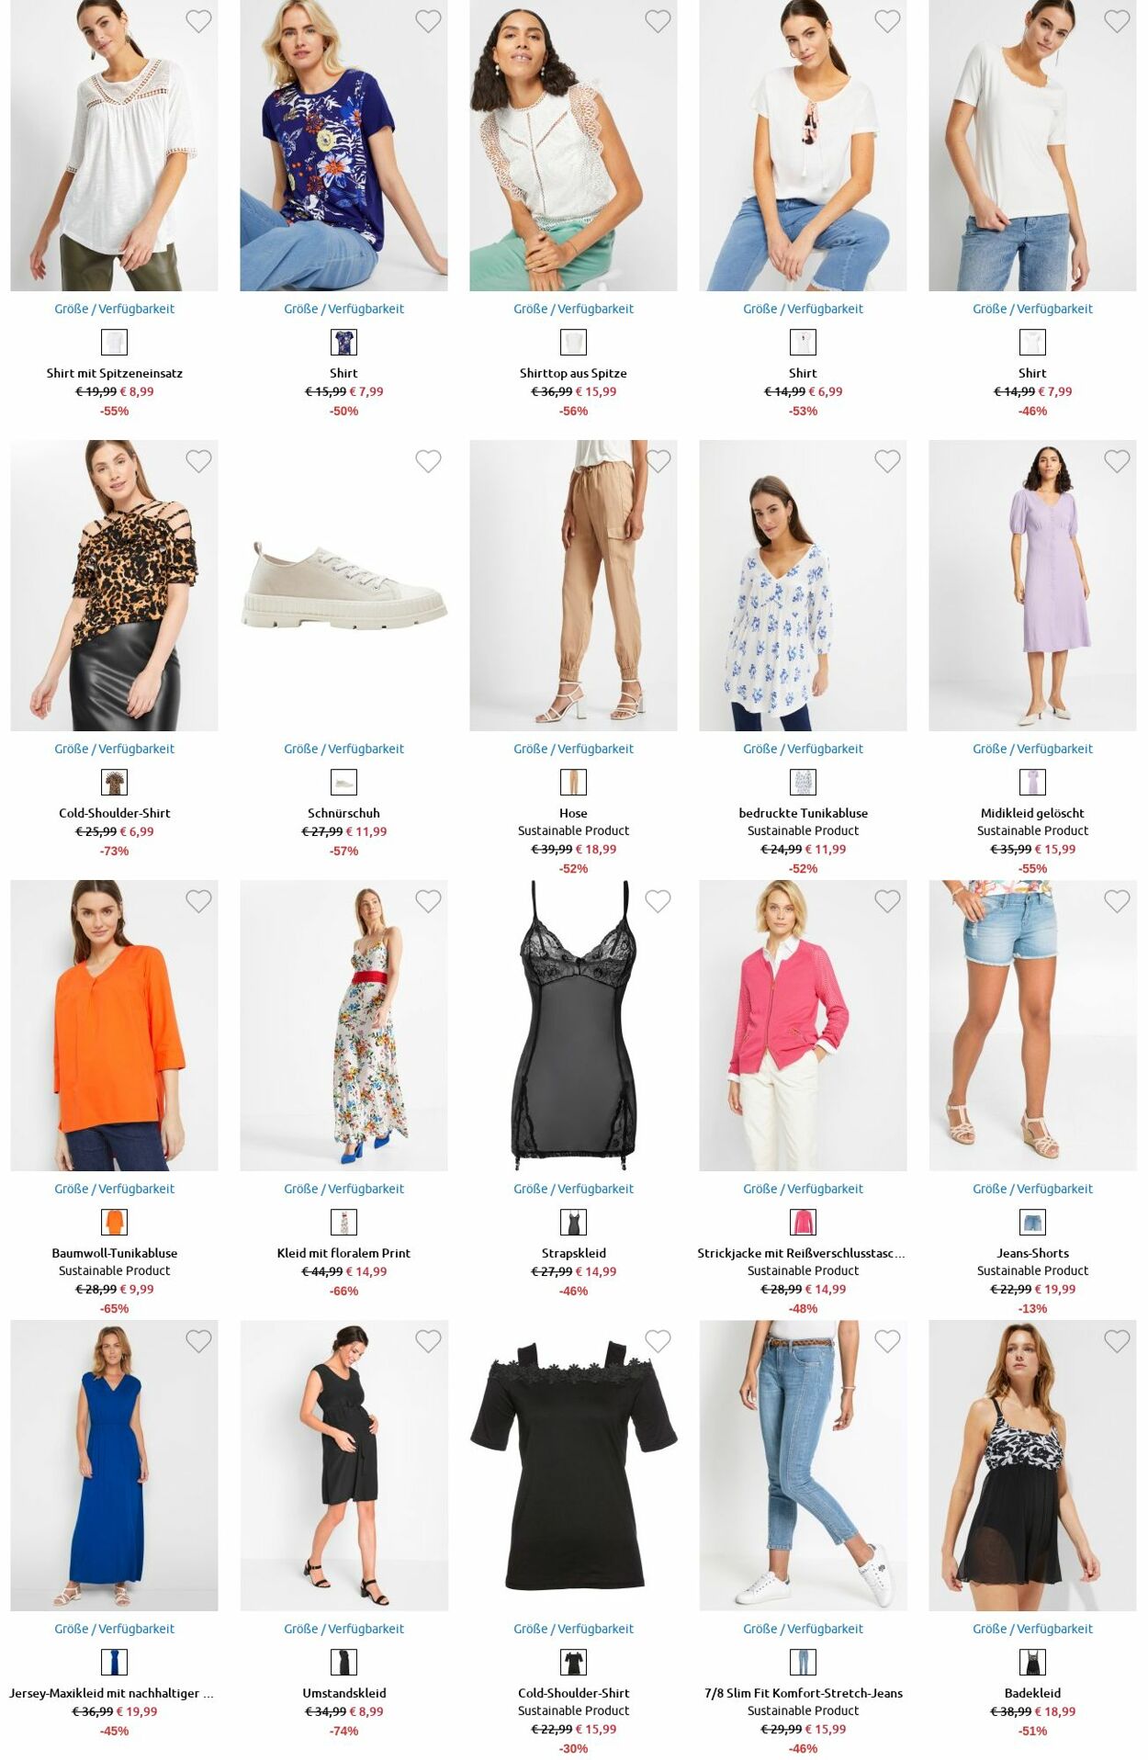Viewport: 1148px width, 1760px height.
Task: View the black Cold-Shoulder-Shirt product photo
Action: [573, 1465]
